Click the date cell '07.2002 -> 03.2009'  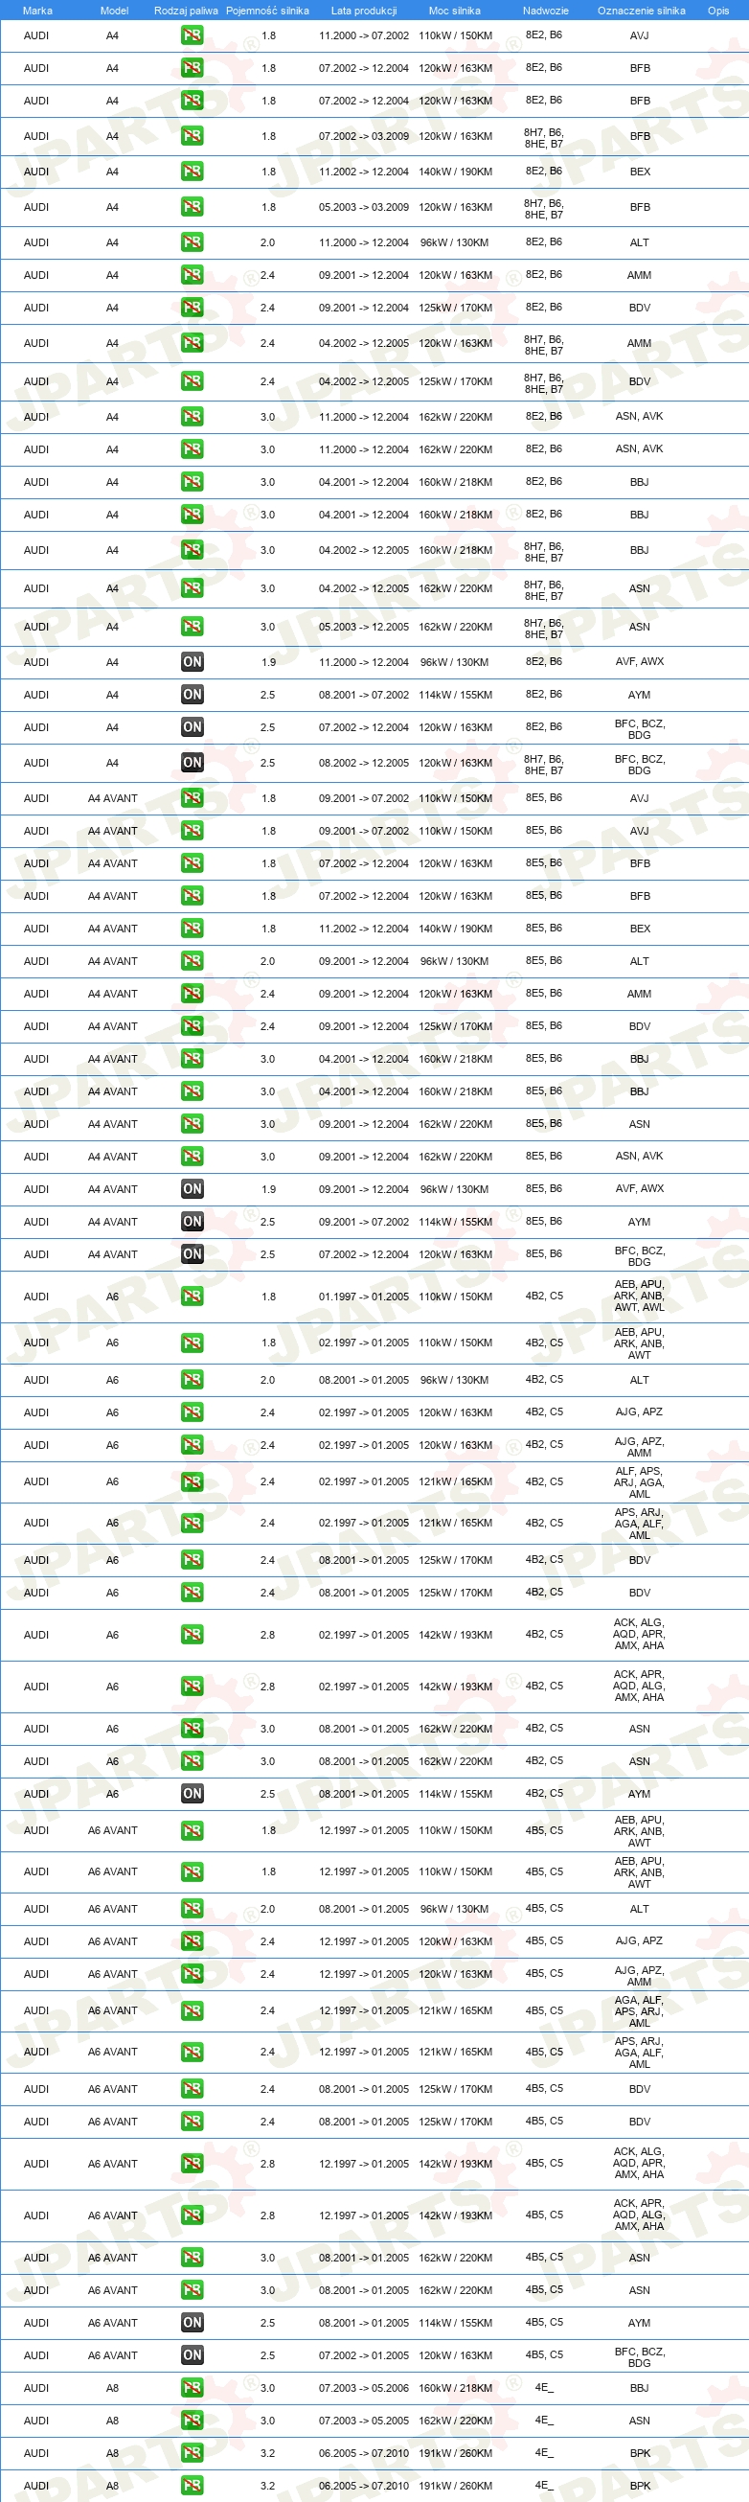[x=364, y=137]
